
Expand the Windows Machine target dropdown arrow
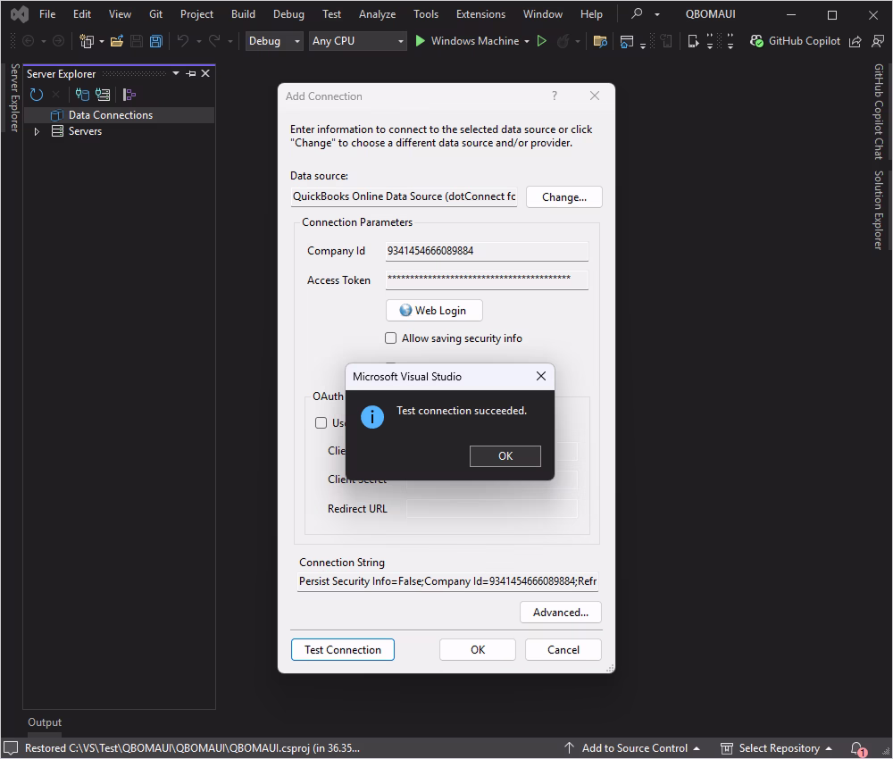click(527, 41)
